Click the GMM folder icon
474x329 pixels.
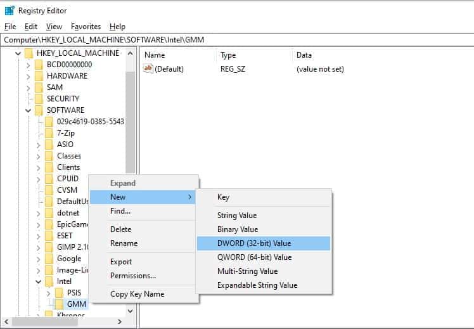coord(60,304)
